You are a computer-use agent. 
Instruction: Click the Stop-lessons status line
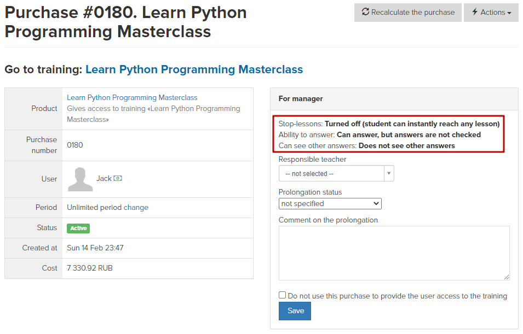click(x=389, y=124)
